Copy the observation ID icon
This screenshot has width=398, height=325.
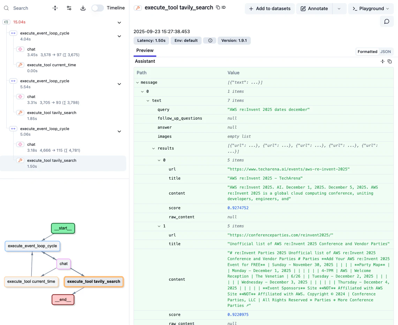pyautogui.click(x=218, y=7)
